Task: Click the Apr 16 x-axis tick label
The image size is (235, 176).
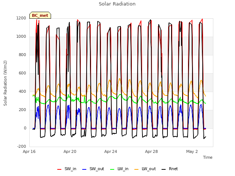Action: coord(29,151)
